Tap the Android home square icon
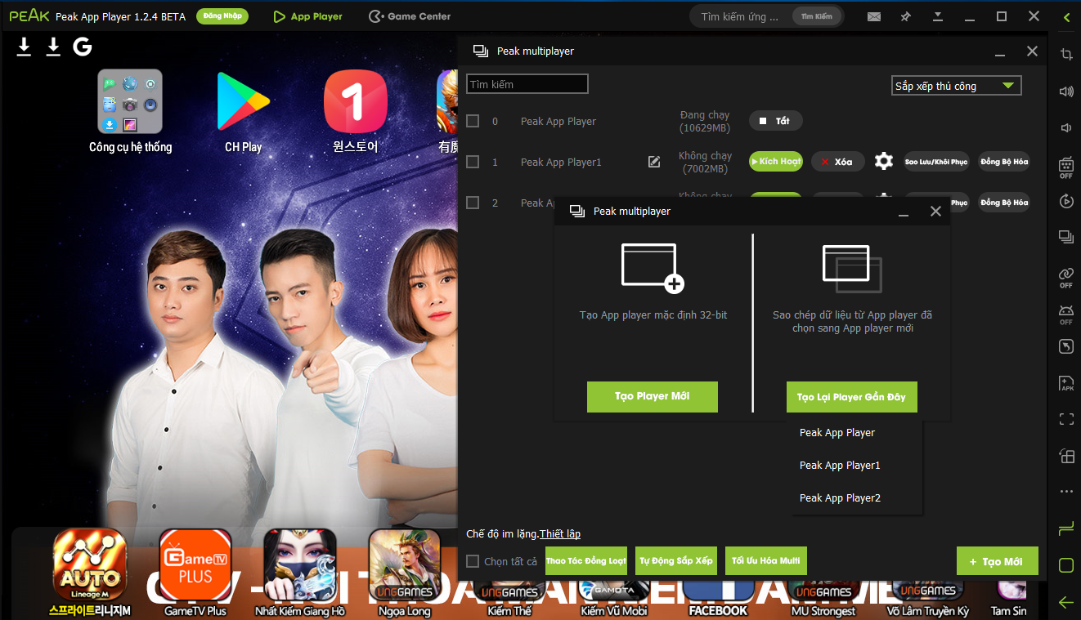The height and width of the screenshot is (620, 1081). pos(1065,565)
